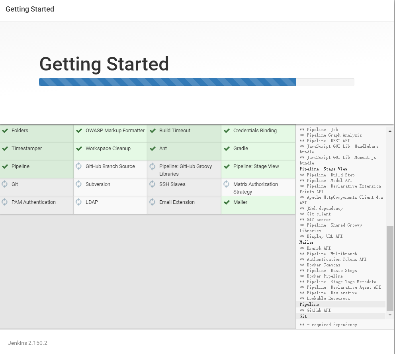Select the Timestamper plugin label
Screen dimensions: 395x354
click(x=27, y=149)
